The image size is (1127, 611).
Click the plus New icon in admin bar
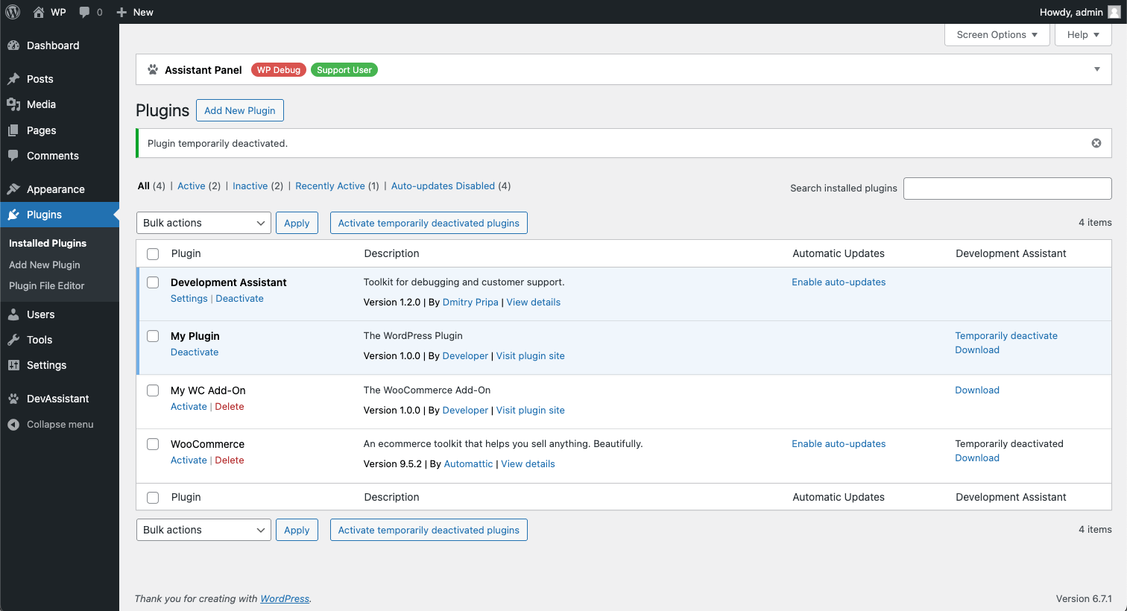(x=122, y=12)
